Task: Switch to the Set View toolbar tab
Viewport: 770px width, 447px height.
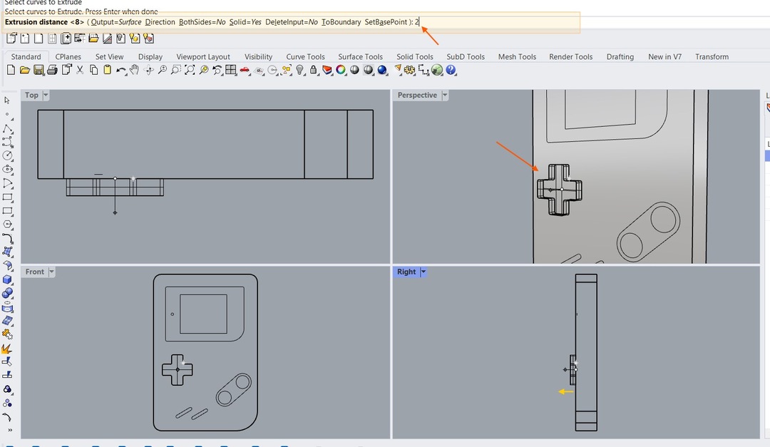Action: pyautogui.click(x=110, y=57)
